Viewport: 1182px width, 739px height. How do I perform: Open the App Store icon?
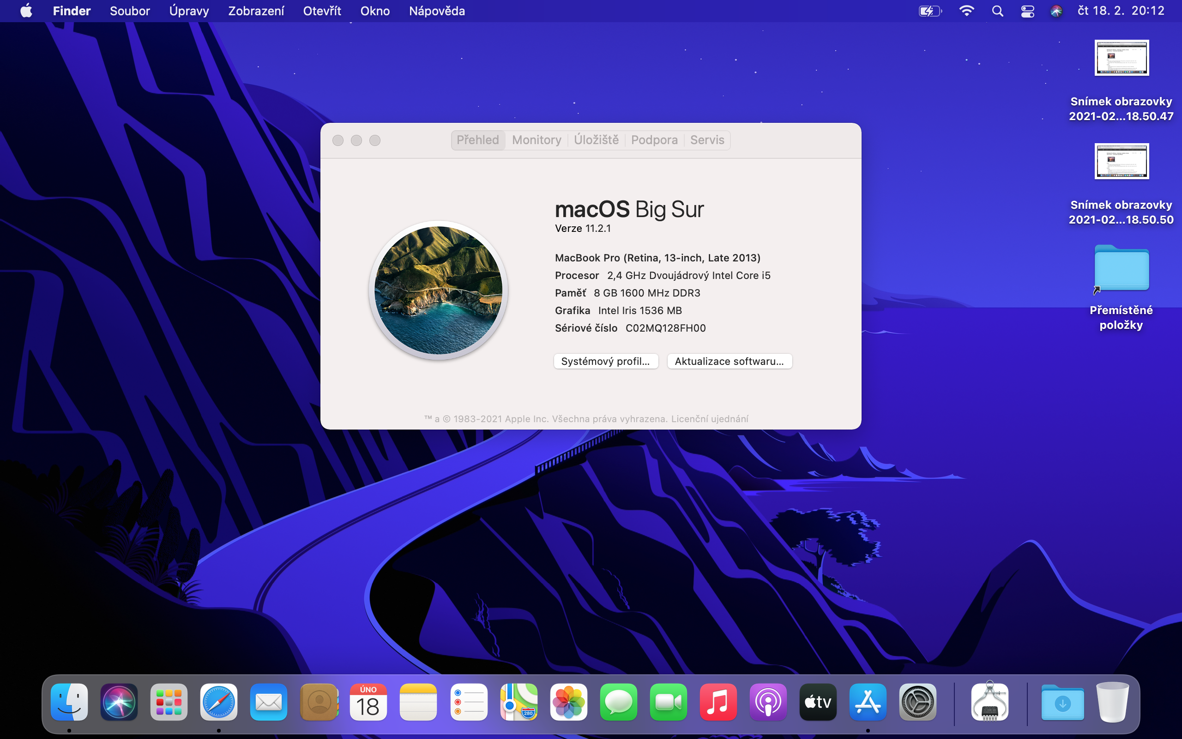(868, 703)
